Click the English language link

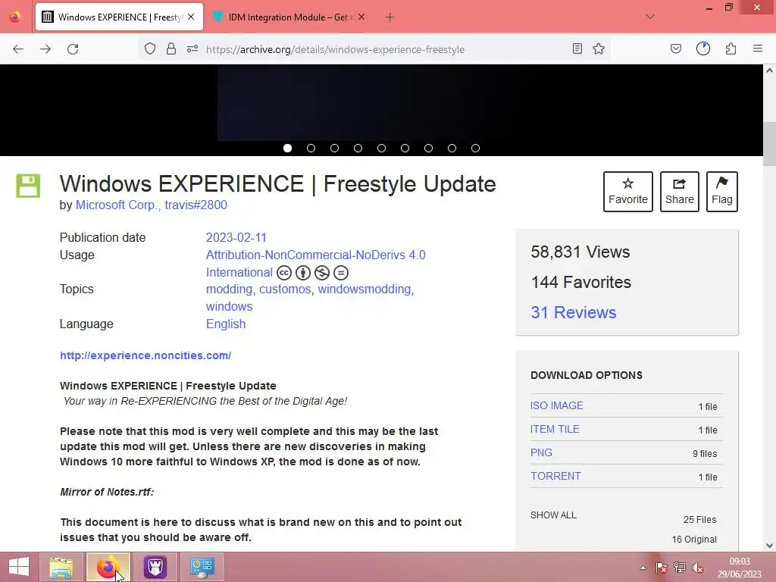[226, 324]
